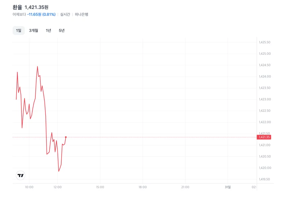
Task: Click the red current-price dot on chart
Action: 66,137
